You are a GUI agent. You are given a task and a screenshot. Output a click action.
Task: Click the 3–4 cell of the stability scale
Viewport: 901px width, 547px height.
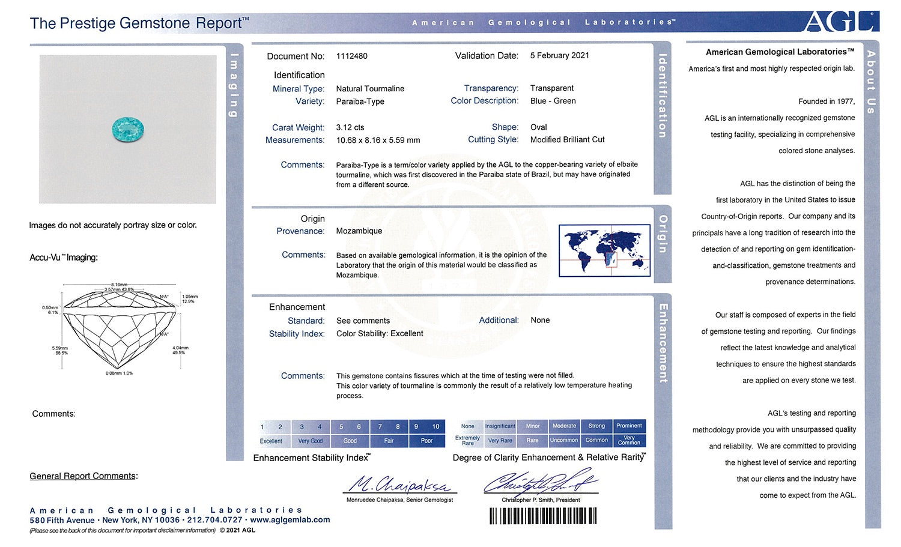click(311, 426)
